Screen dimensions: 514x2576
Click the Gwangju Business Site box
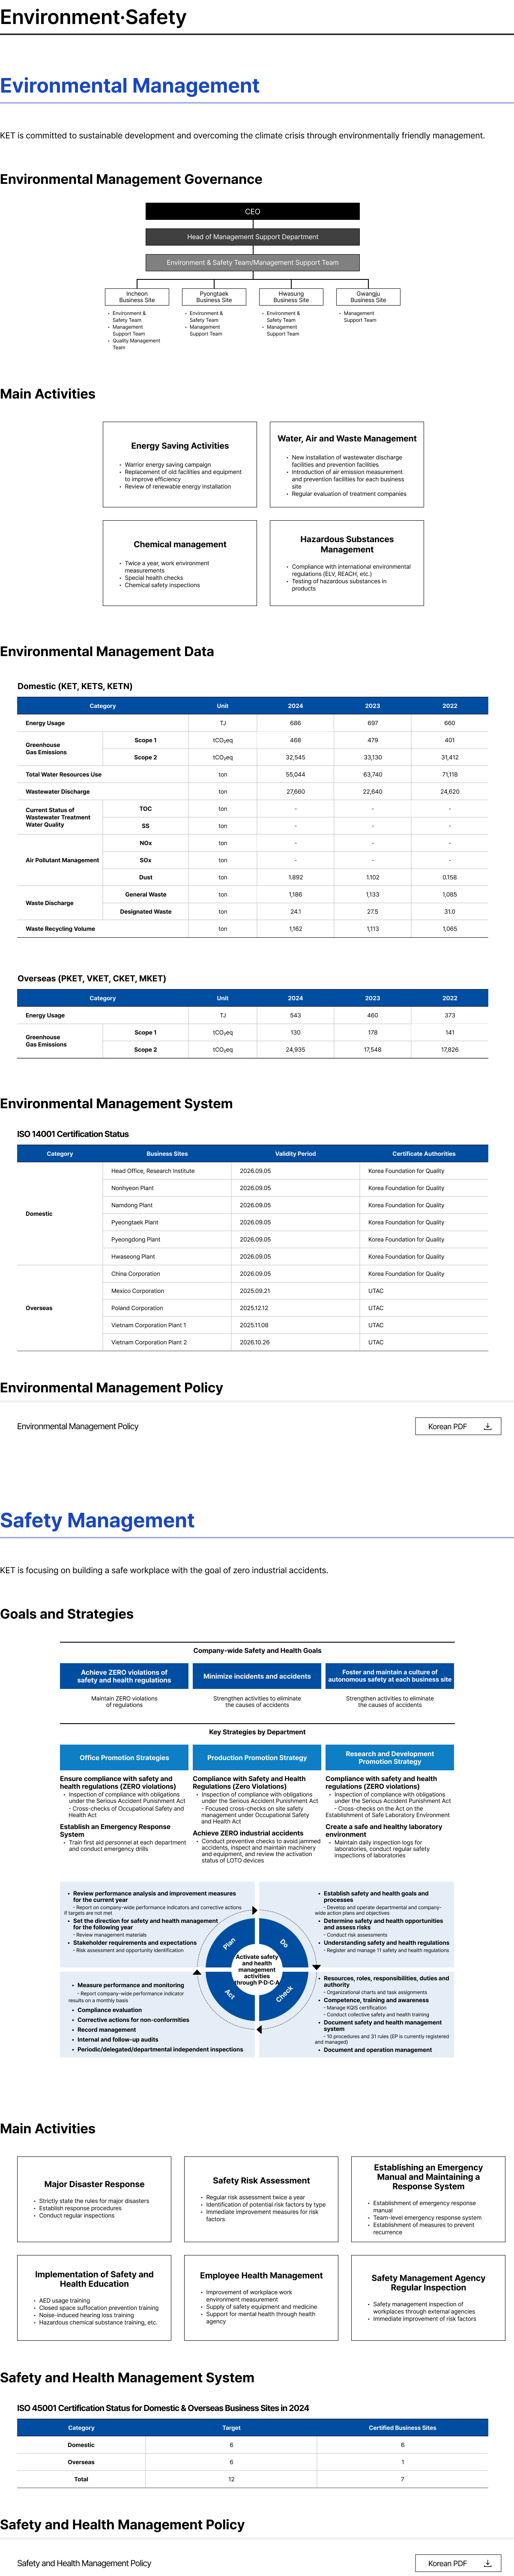point(368,297)
